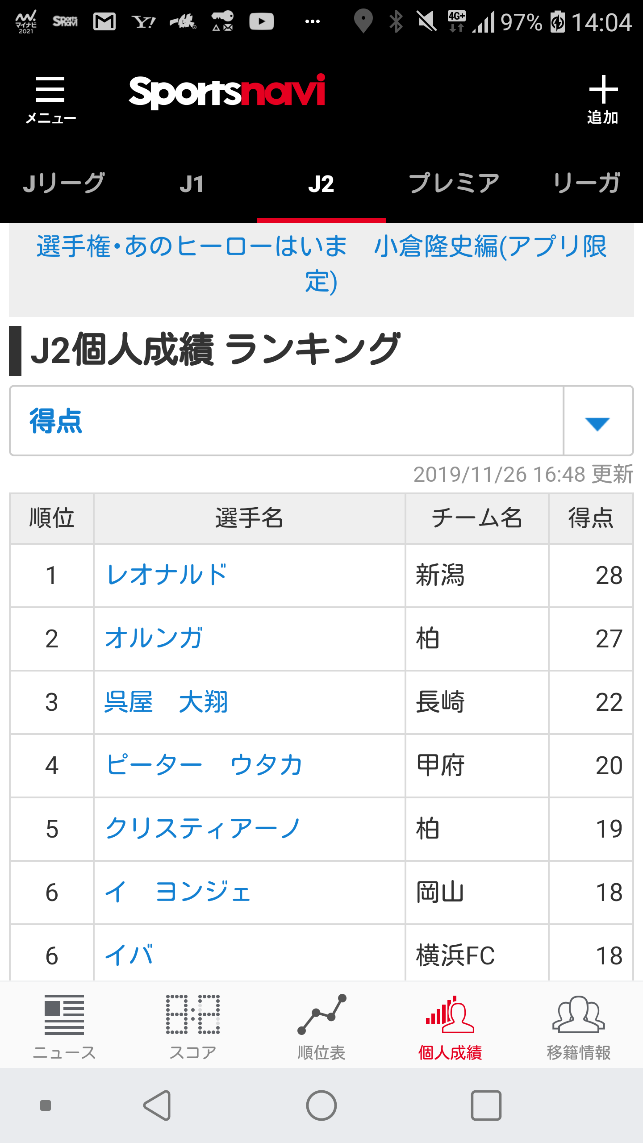The height and width of the screenshot is (1143, 643).
Task: Tap the Android recent apps square button
Action: 486,1105
